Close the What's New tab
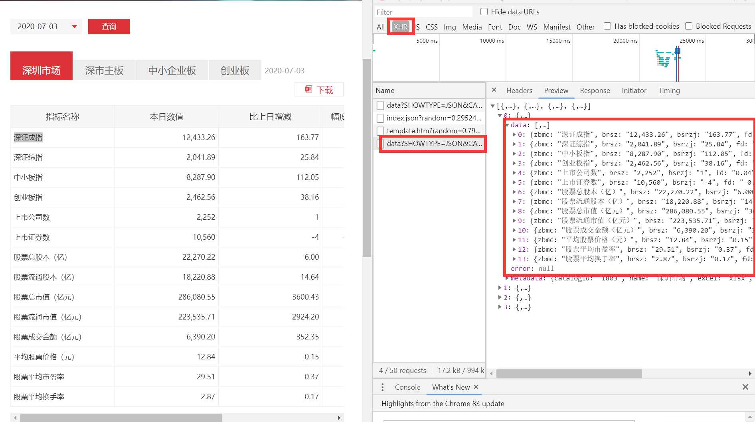The height and width of the screenshot is (422, 755). [476, 387]
